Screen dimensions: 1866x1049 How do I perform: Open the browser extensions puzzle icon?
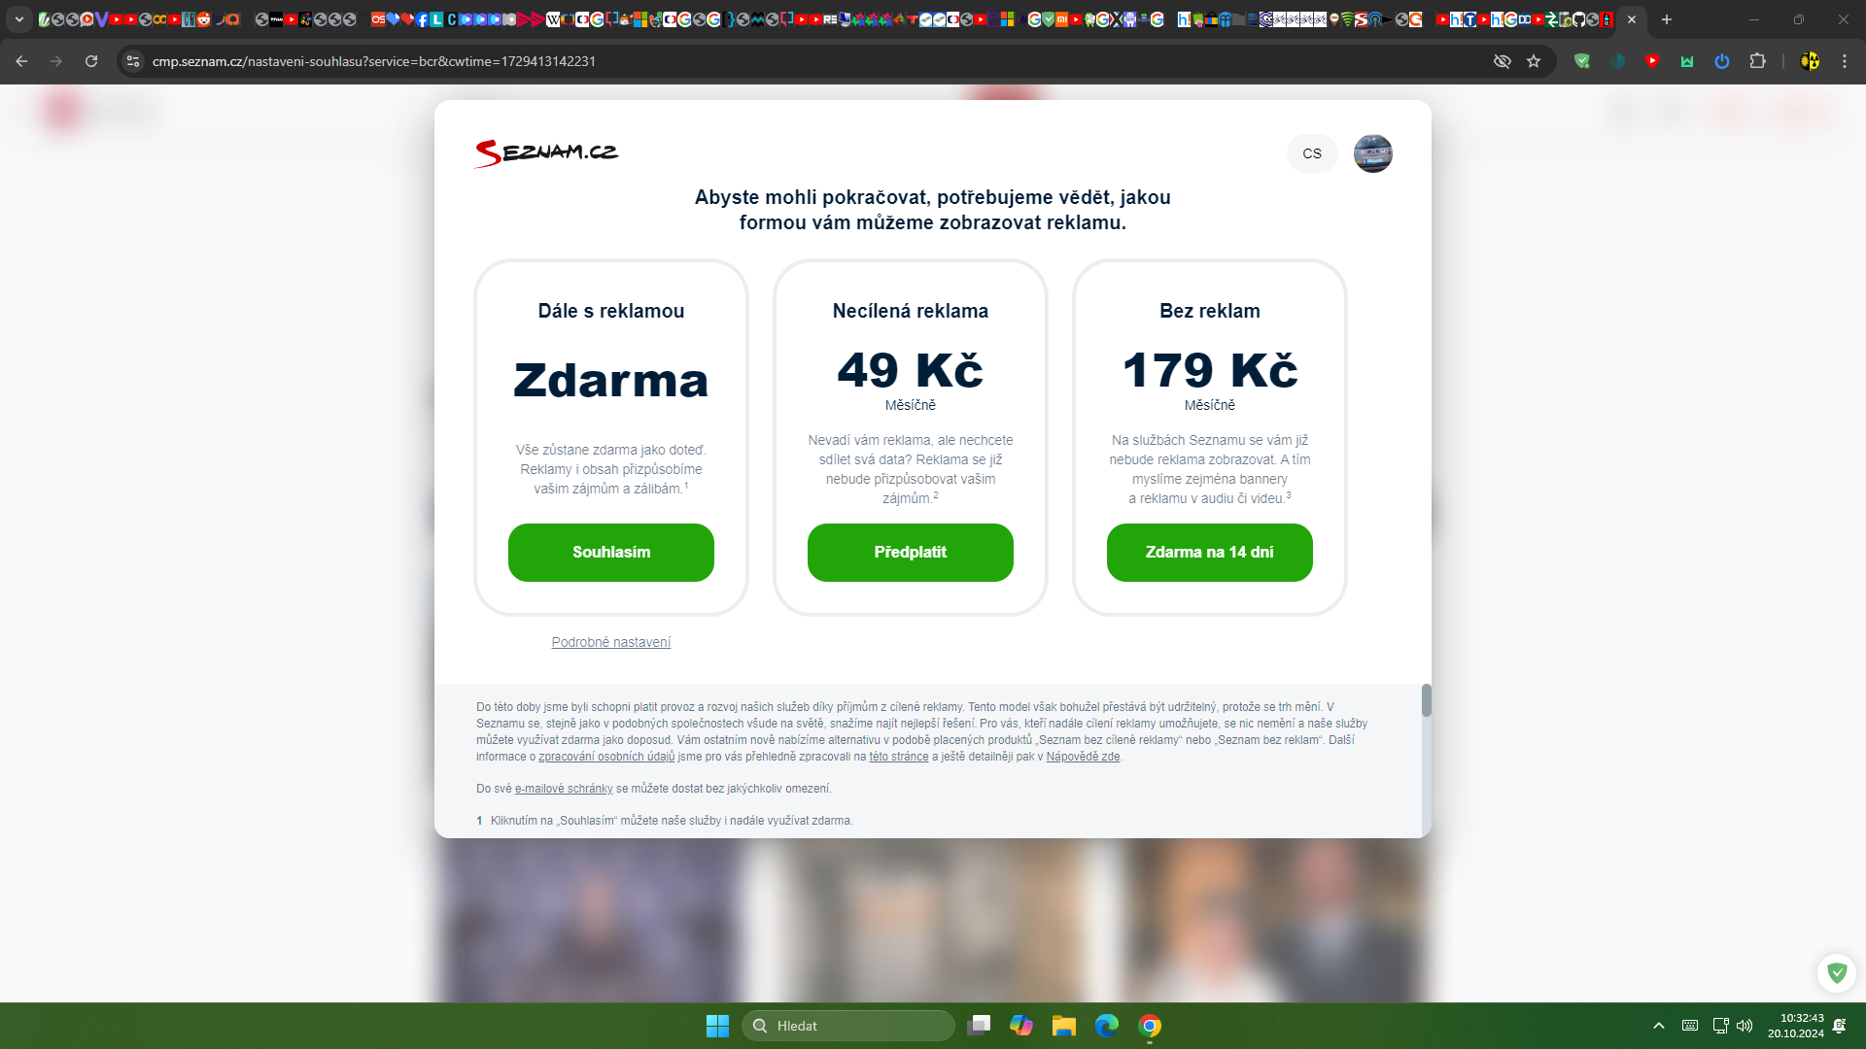[x=1757, y=61]
